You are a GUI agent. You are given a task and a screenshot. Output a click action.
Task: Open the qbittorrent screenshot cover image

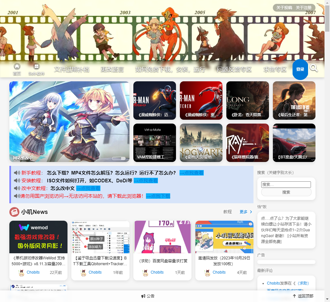[x=101, y=237]
